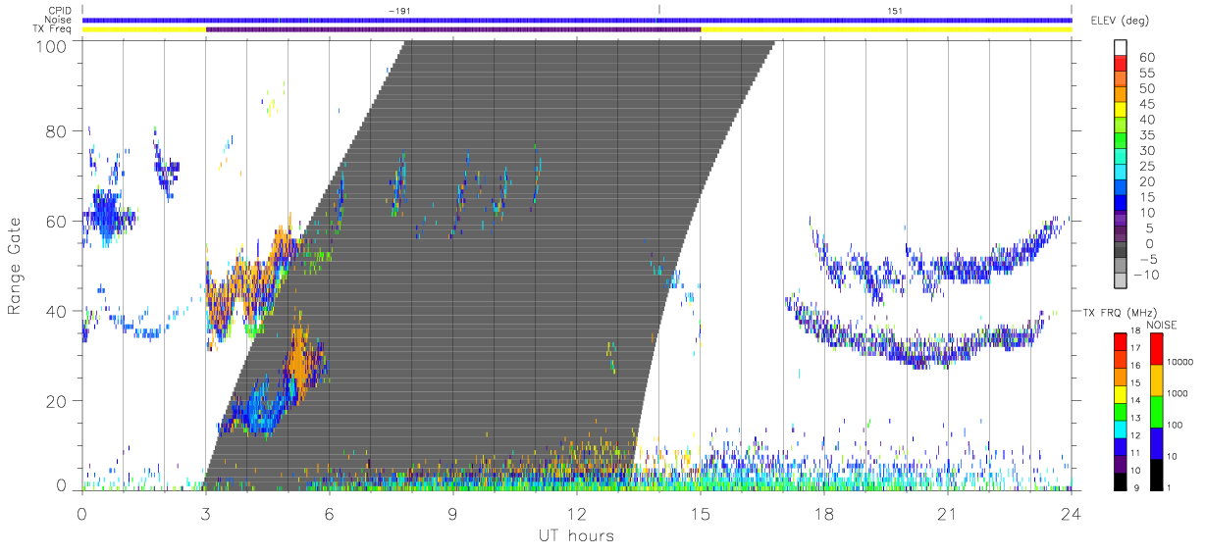The width and height of the screenshot is (1205, 556).
Task: Click the Range Gate axis title
Action: (x=16, y=266)
